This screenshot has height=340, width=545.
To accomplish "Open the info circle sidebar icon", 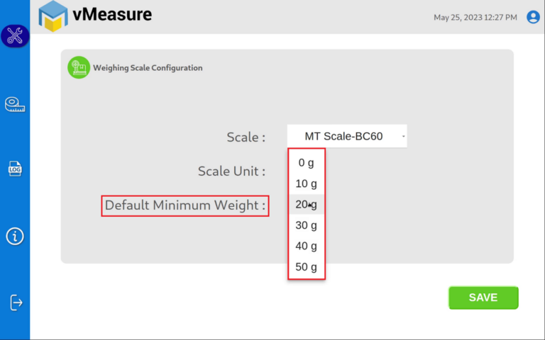I will [x=15, y=237].
